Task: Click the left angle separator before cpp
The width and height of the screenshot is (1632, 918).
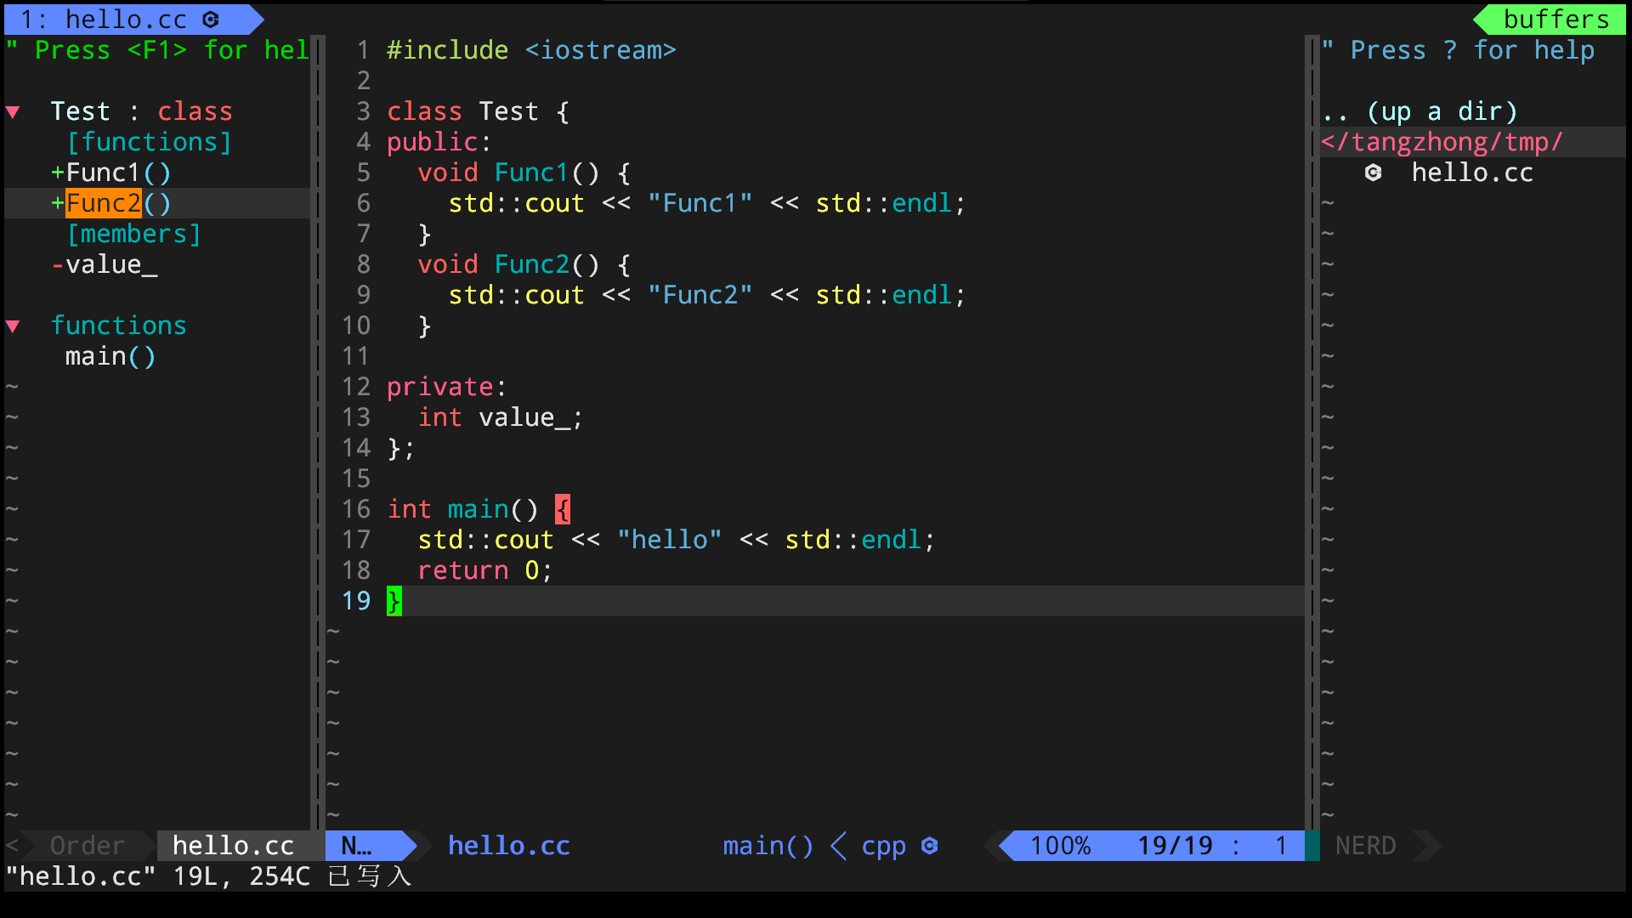Action: [838, 846]
